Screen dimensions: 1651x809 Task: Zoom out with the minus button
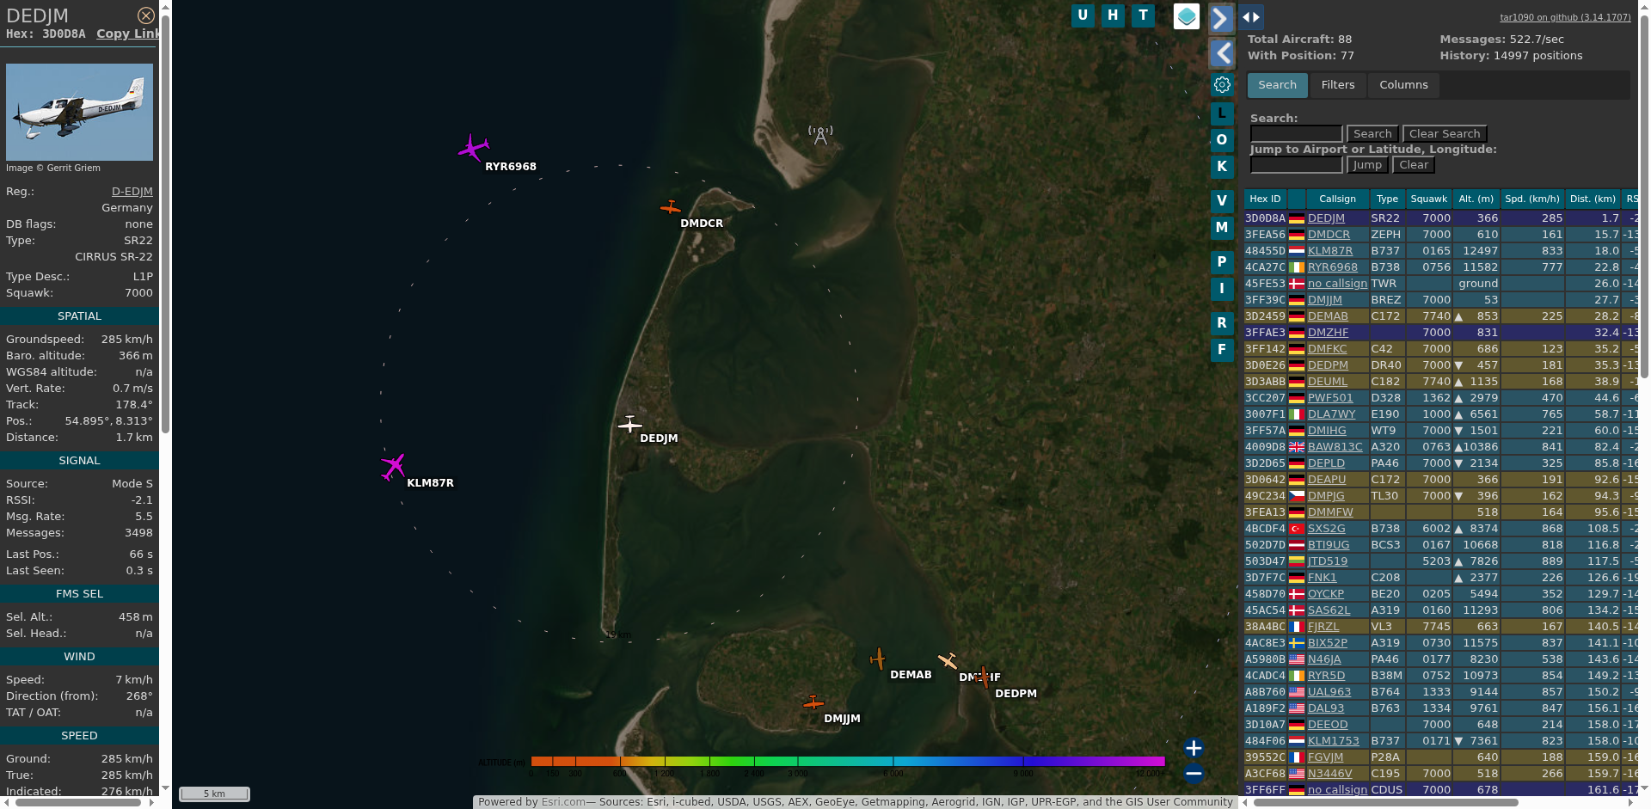click(x=1194, y=774)
